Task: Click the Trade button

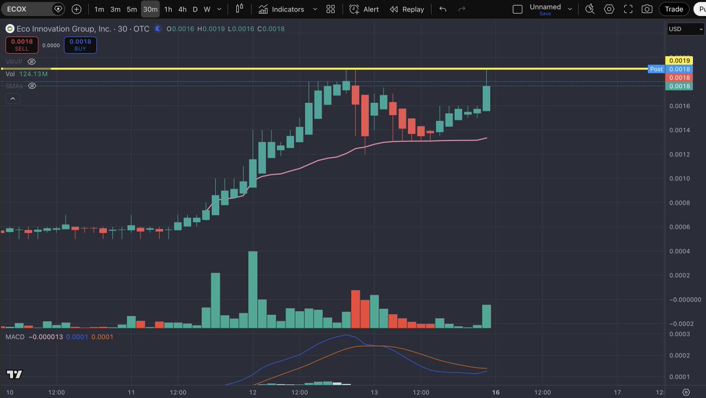Action: pos(674,9)
